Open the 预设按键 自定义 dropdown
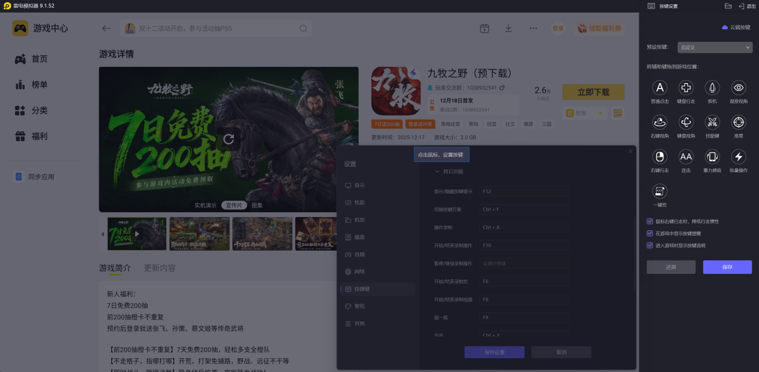Screen dimensions: 759x372 (x=715, y=47)
